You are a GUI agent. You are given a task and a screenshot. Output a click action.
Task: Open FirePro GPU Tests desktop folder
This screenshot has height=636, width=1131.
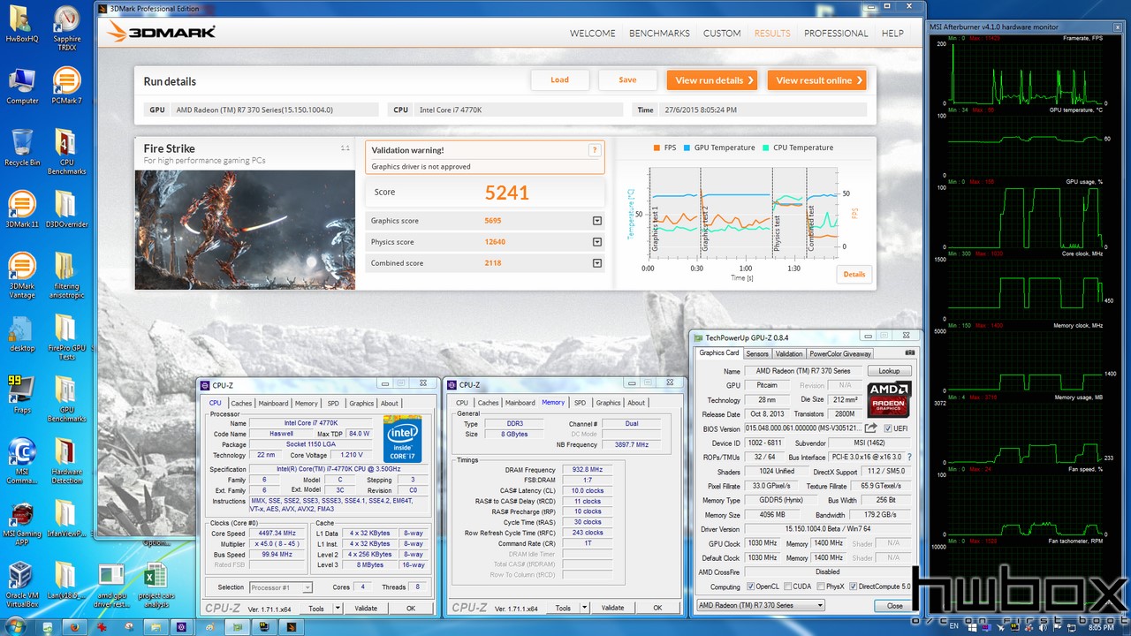click(66, 337)
